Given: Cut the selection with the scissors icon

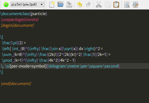Looking at the screenshot, I should 99,5.
